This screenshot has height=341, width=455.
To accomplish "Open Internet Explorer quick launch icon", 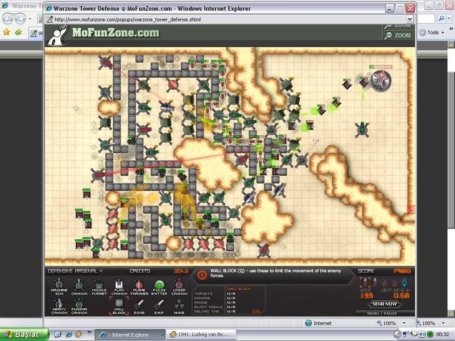I will point(69,335).
